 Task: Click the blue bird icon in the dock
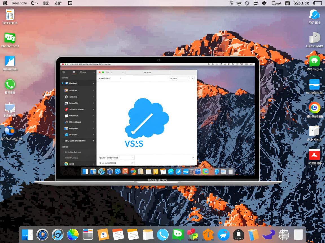pos(223,235)
